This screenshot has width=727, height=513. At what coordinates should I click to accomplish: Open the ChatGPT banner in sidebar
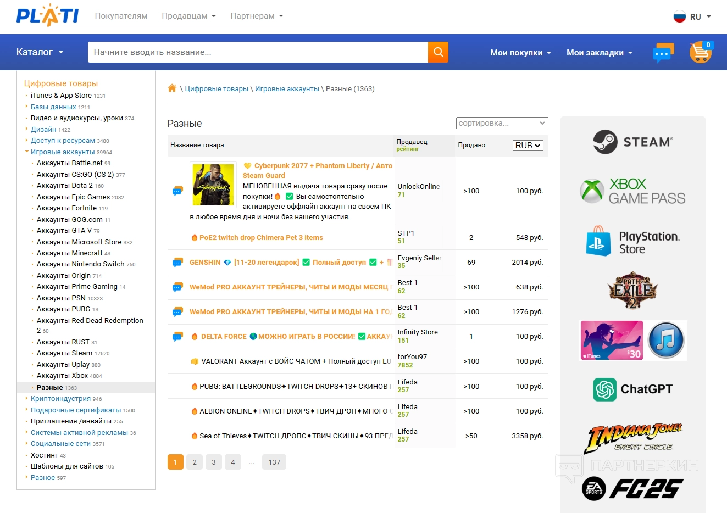click(632, 389)
